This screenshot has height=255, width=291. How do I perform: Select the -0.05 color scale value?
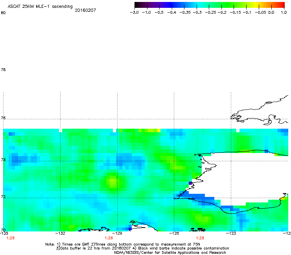click(261, 13)
